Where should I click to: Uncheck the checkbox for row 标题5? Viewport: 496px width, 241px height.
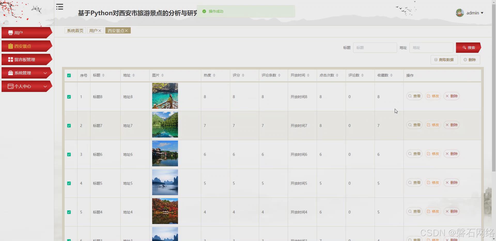69,183
